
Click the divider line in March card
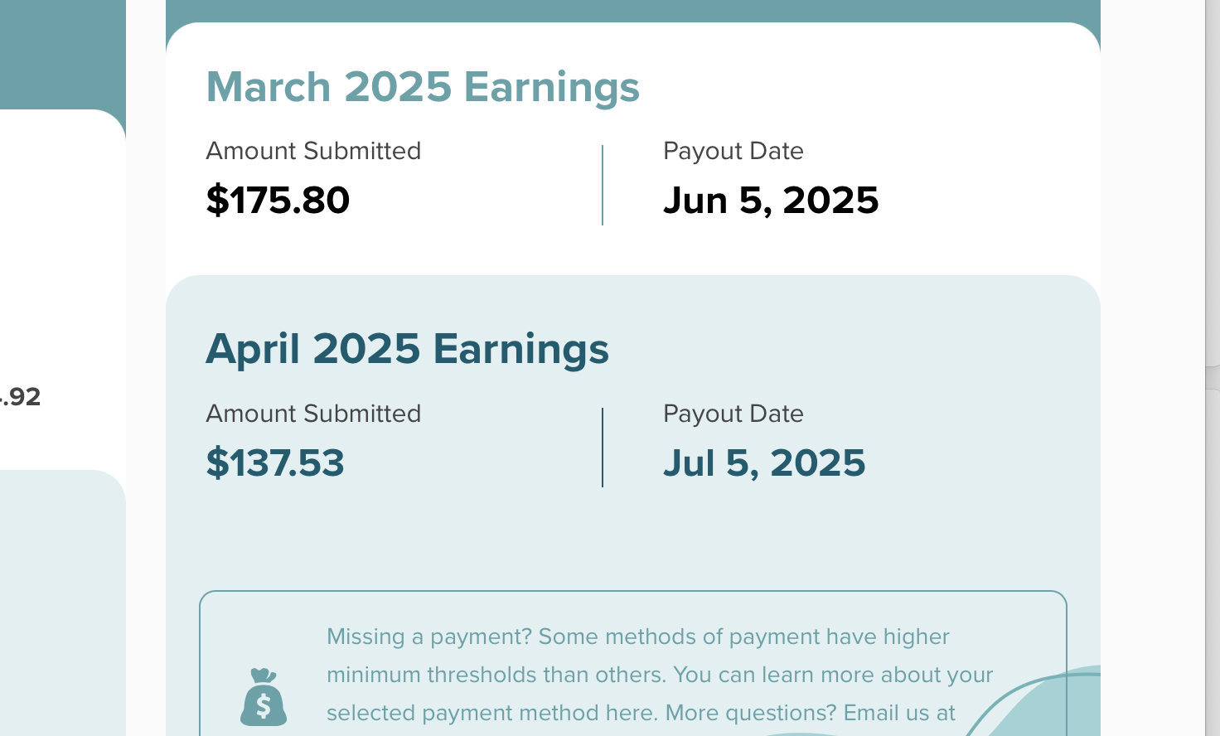603,185
